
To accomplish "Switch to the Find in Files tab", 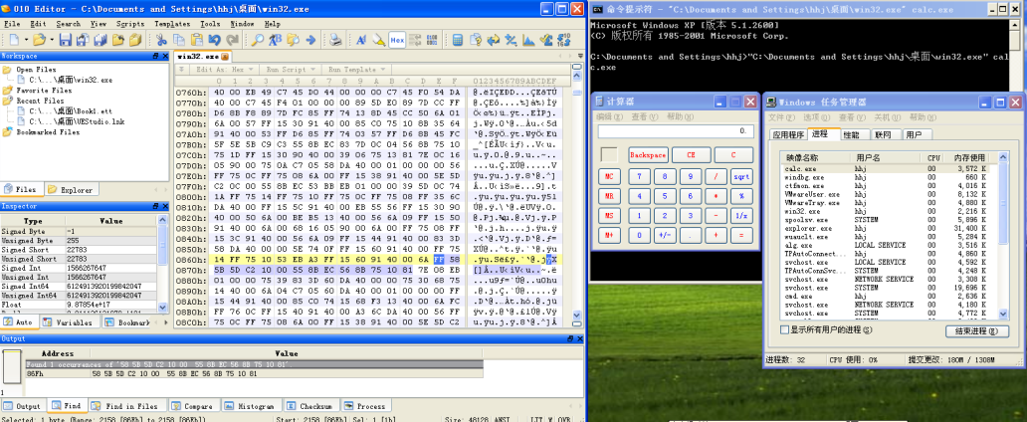I will (x=127, y=406).
